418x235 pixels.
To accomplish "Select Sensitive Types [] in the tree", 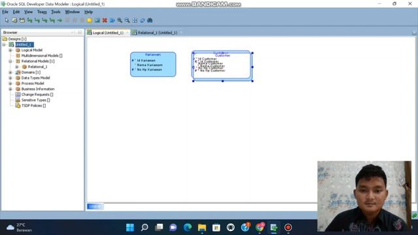I will pos(35,100).
